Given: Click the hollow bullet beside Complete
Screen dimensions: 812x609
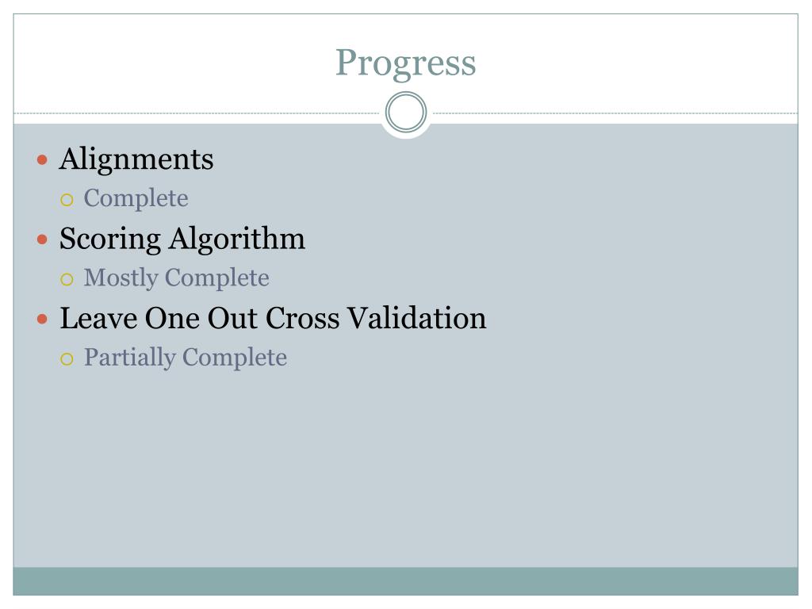Looking at the screenshot, I should 67,200.
